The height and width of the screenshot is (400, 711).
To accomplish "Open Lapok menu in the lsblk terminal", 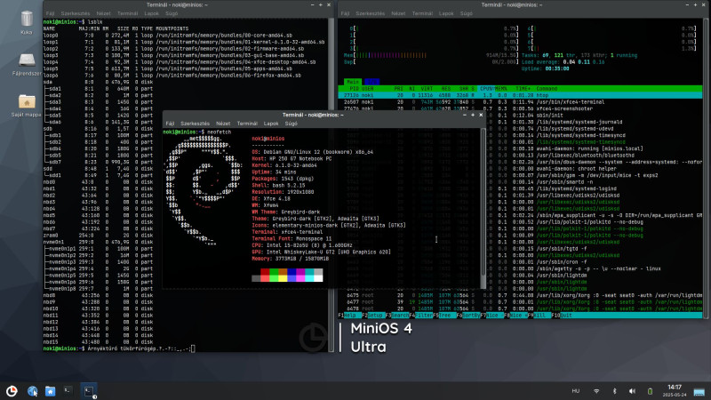I will (x=151, y=13).
